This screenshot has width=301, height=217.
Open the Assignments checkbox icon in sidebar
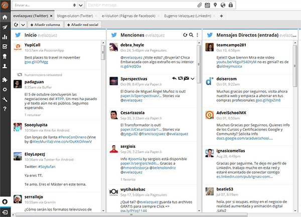(5, 47)
